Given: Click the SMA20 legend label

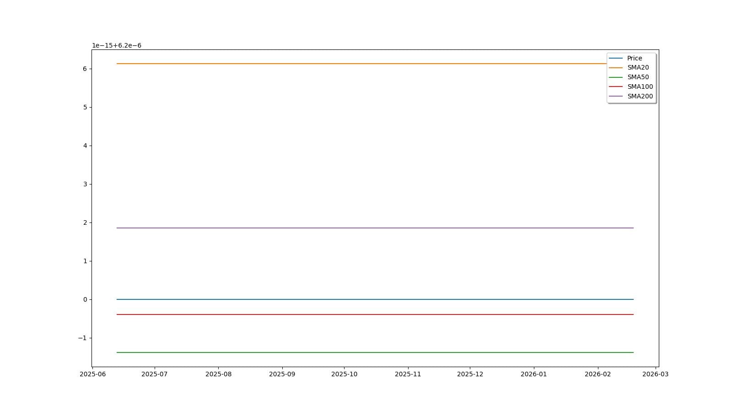Looking at the screenshot, I should click(x=638, y=68).
